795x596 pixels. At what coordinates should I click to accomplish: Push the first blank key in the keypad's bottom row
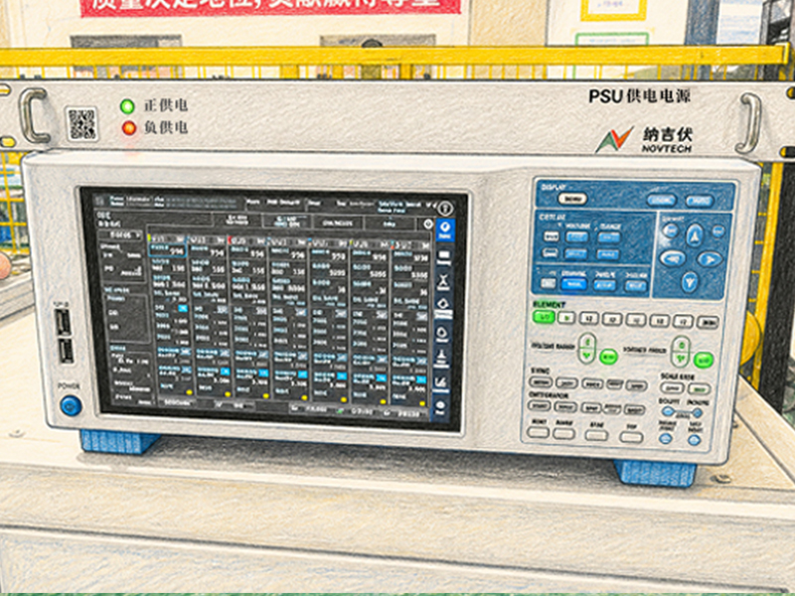(538, 432)
